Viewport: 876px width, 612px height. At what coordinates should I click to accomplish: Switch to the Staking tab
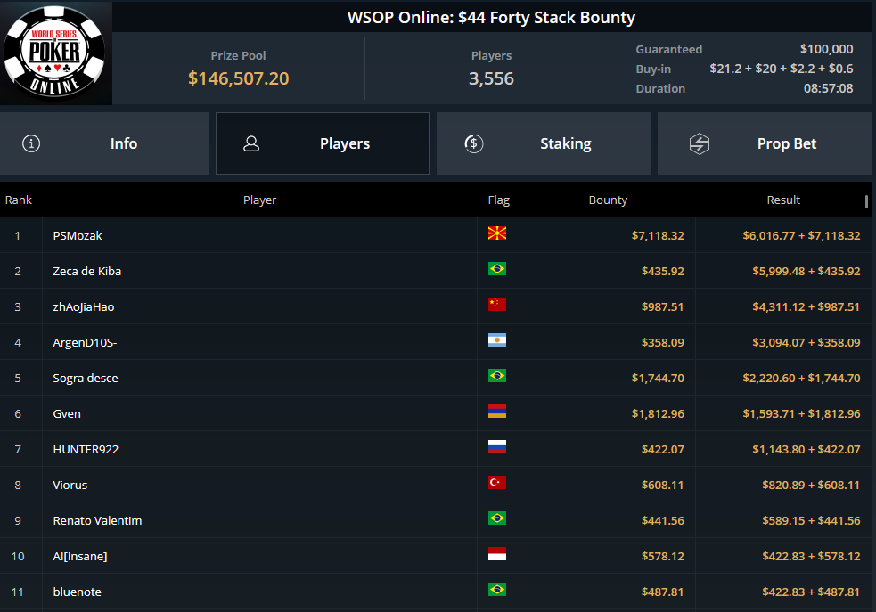click(x=544, y=143)
